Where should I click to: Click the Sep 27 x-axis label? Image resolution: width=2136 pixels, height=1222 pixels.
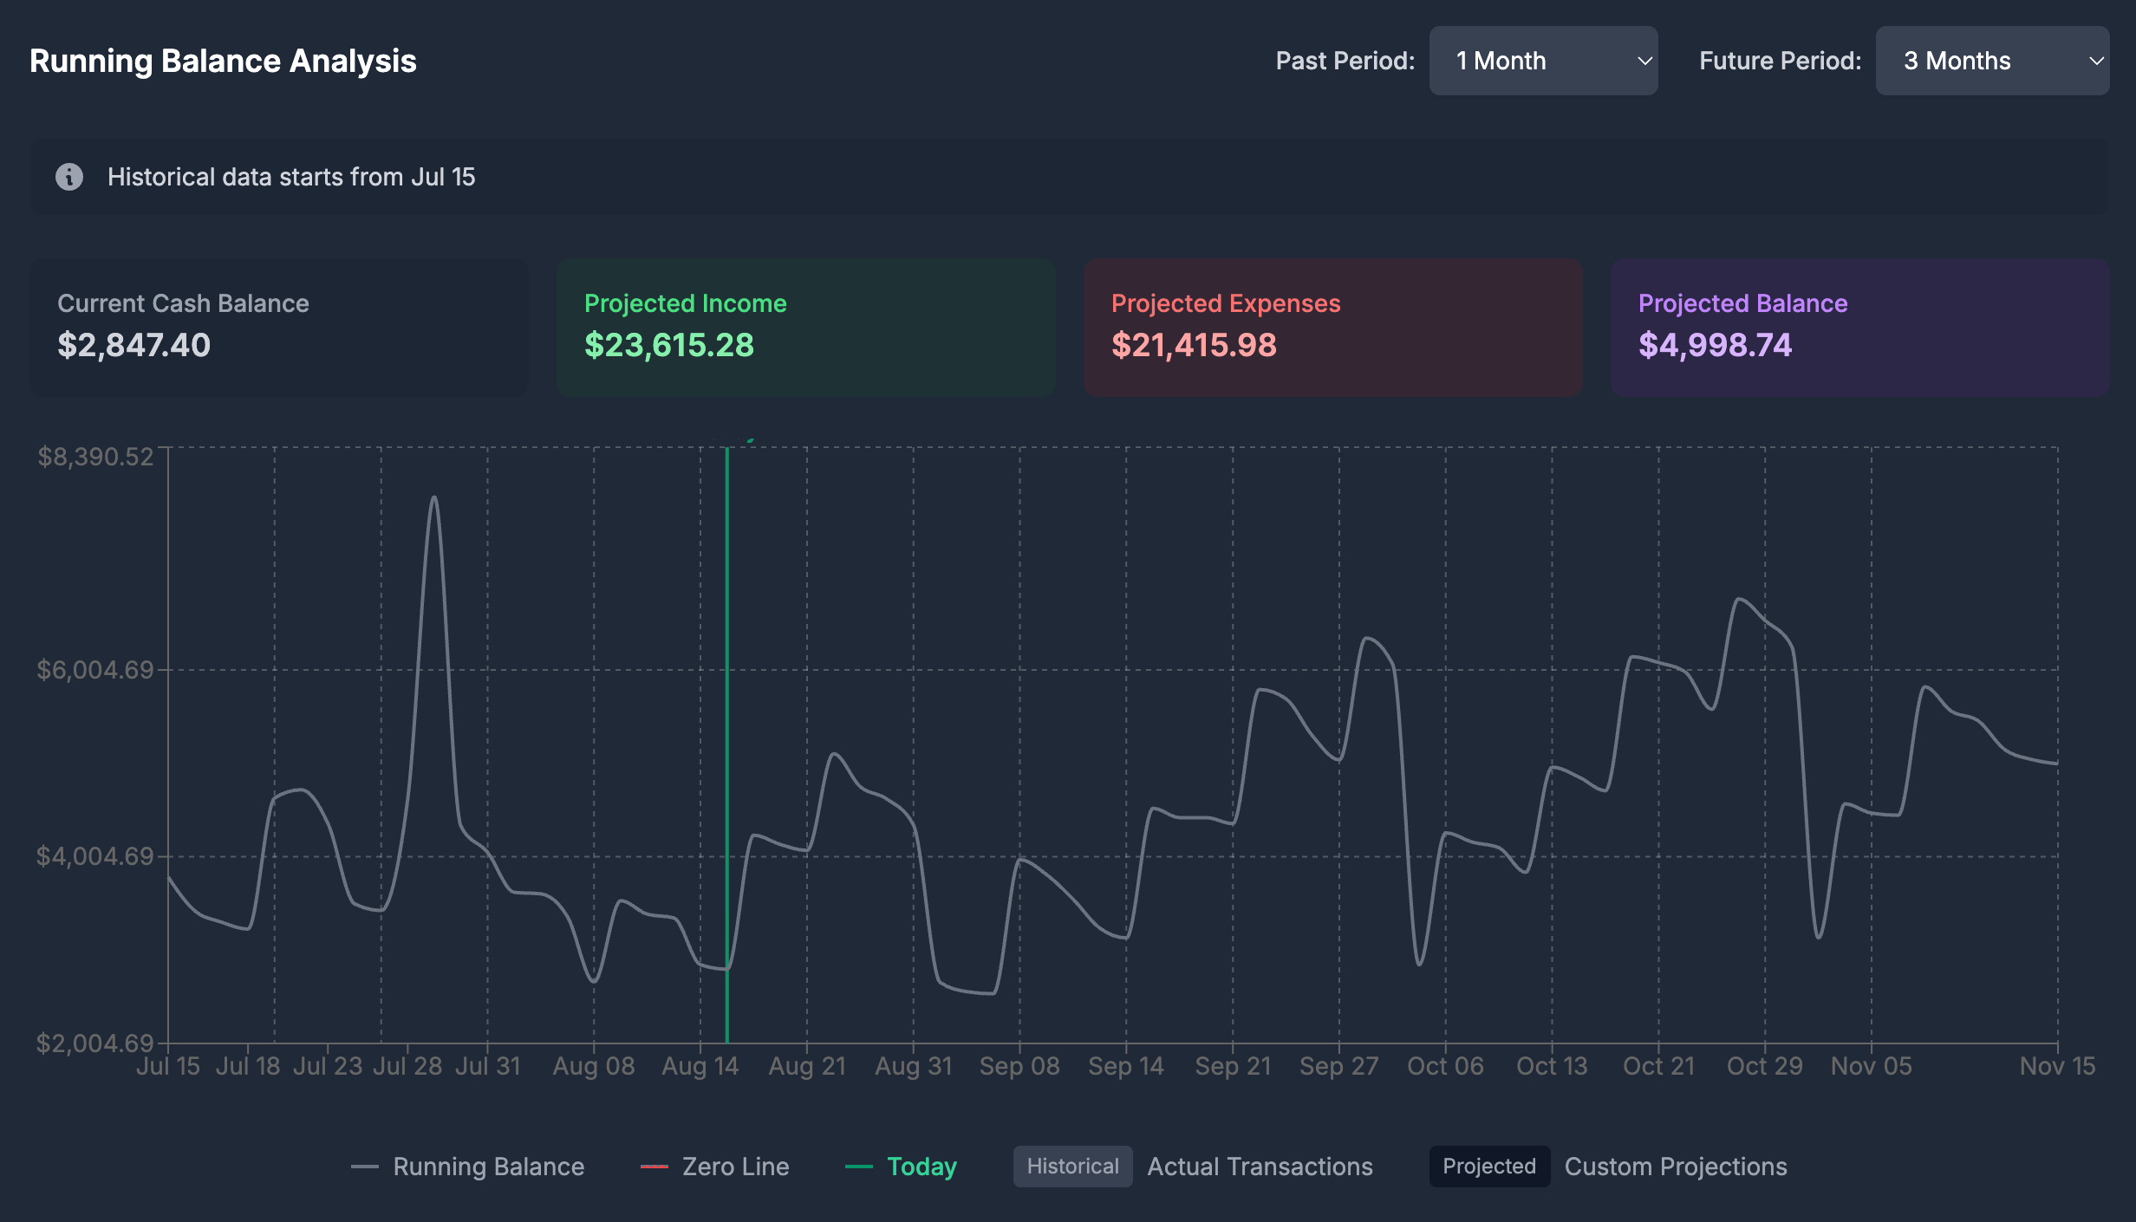(1339, 1066)
